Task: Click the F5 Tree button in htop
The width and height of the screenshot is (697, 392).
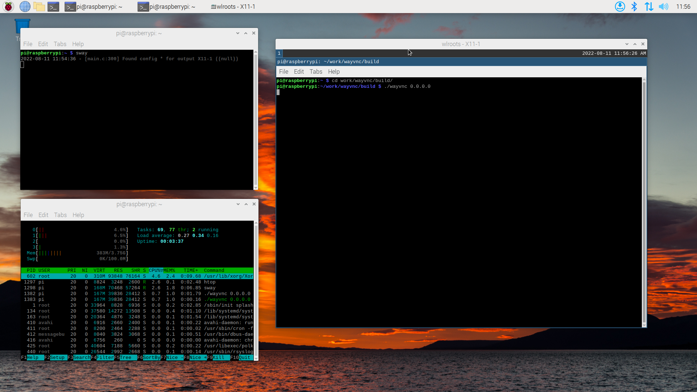Action: [x=125, y=358]
